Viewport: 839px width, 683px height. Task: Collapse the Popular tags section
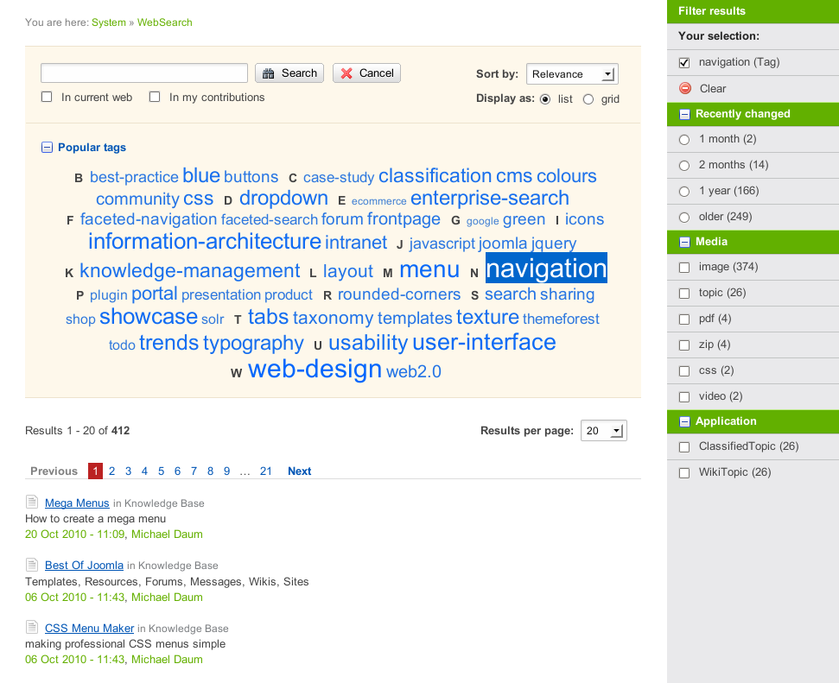pos(47,148)
